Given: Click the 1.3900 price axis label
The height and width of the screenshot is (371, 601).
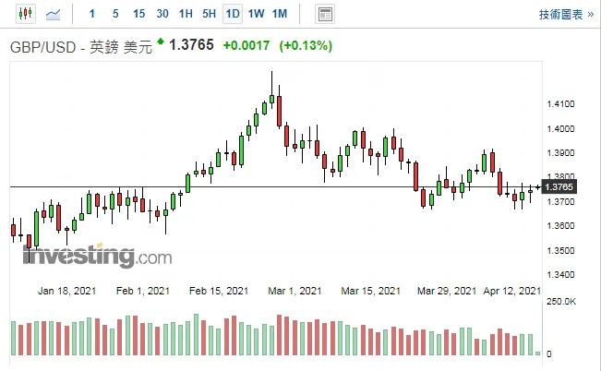Looking at the screenshot, I should [x=560, y=153].
